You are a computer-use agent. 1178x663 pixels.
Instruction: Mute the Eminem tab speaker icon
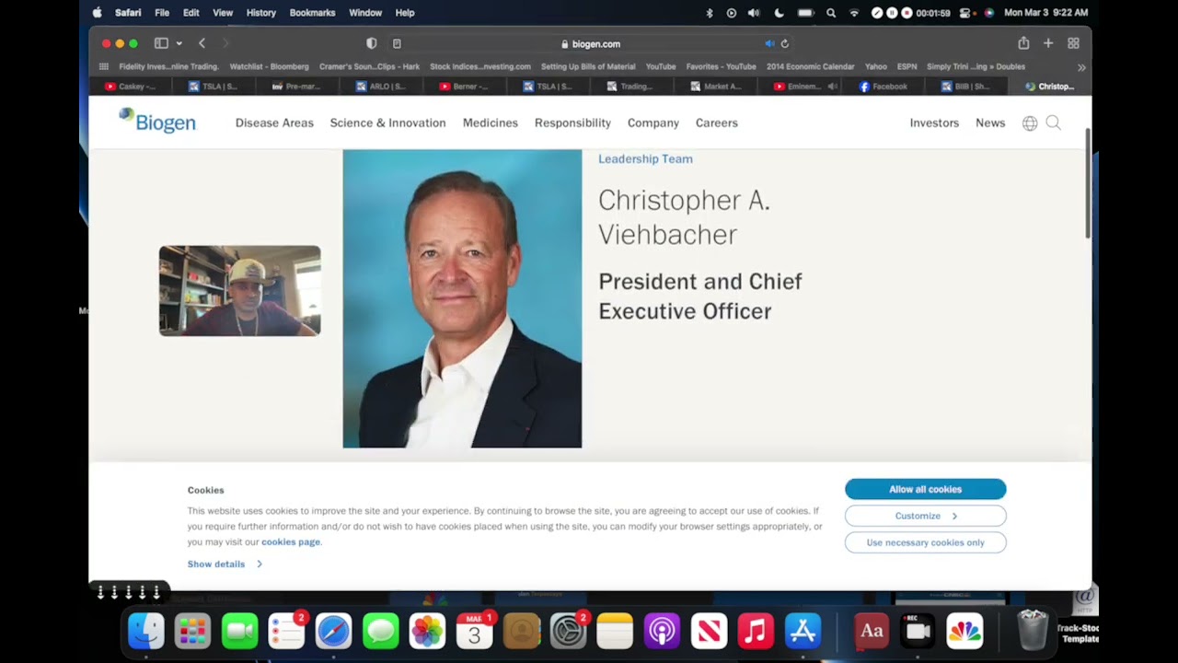click(x=832, y=87)
